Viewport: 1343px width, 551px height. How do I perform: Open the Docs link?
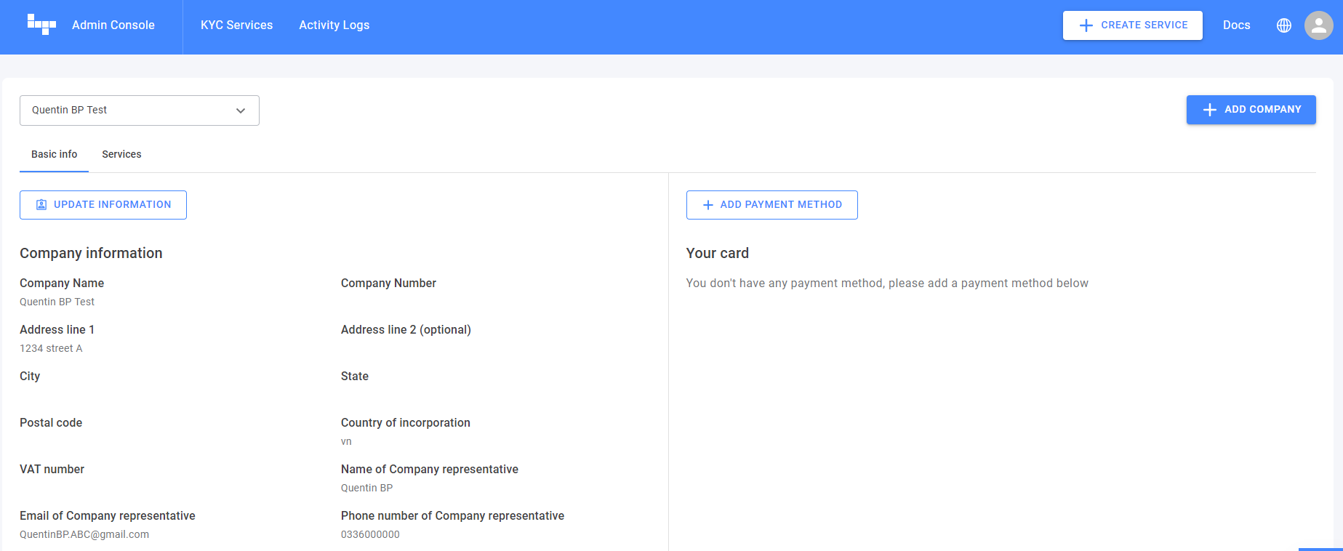(x=1236, y=25)
